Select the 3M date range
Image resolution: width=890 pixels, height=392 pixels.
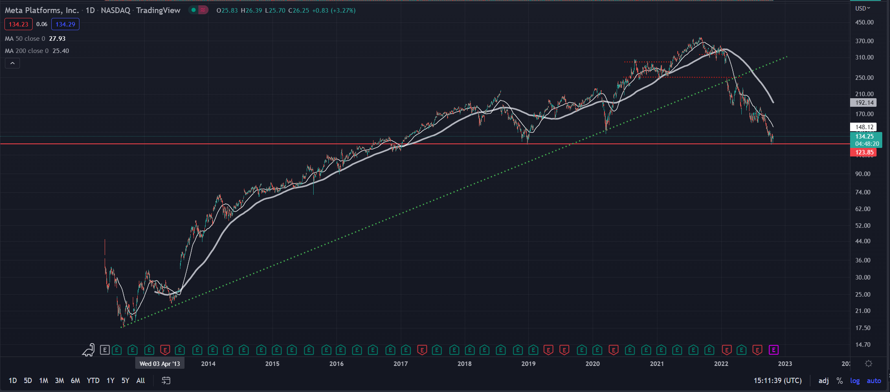[x=59, y=381]
